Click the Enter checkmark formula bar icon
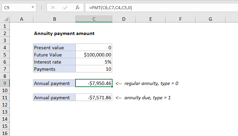This screenshot has height=136, width=238. [x=65, y=7]
